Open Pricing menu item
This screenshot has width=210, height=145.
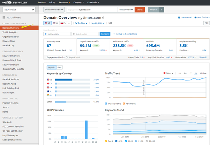pyautogui.click(x=52, y=2)
